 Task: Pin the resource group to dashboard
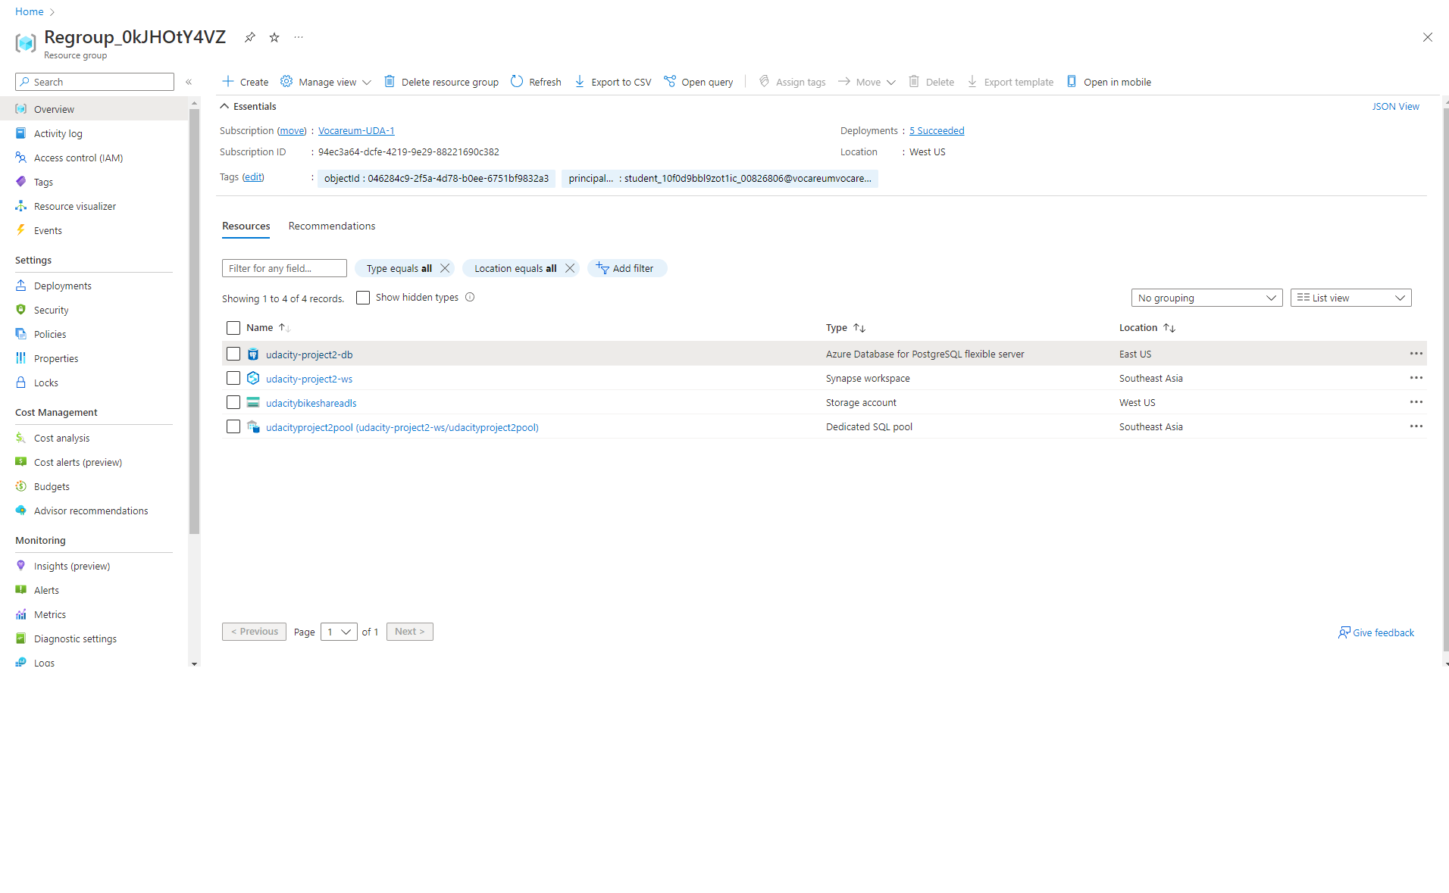pyautogui.click(x=249, y=37)
